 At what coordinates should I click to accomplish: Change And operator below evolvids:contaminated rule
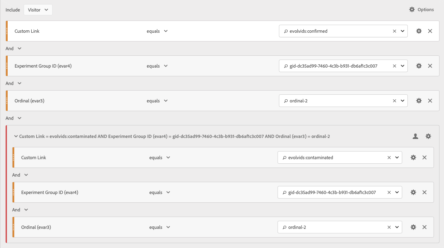pyautogui.click(x=20, y=175)
